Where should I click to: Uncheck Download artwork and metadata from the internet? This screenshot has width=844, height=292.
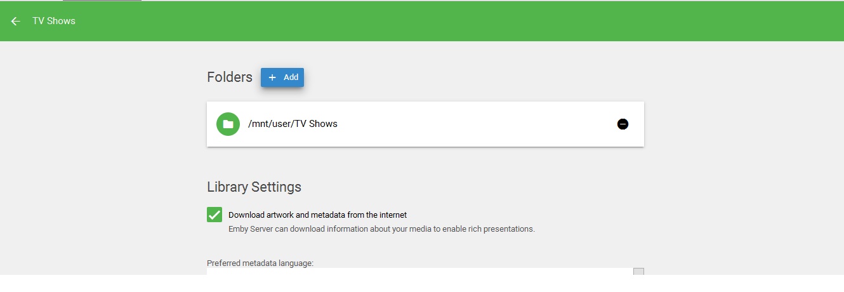point(214,215)
